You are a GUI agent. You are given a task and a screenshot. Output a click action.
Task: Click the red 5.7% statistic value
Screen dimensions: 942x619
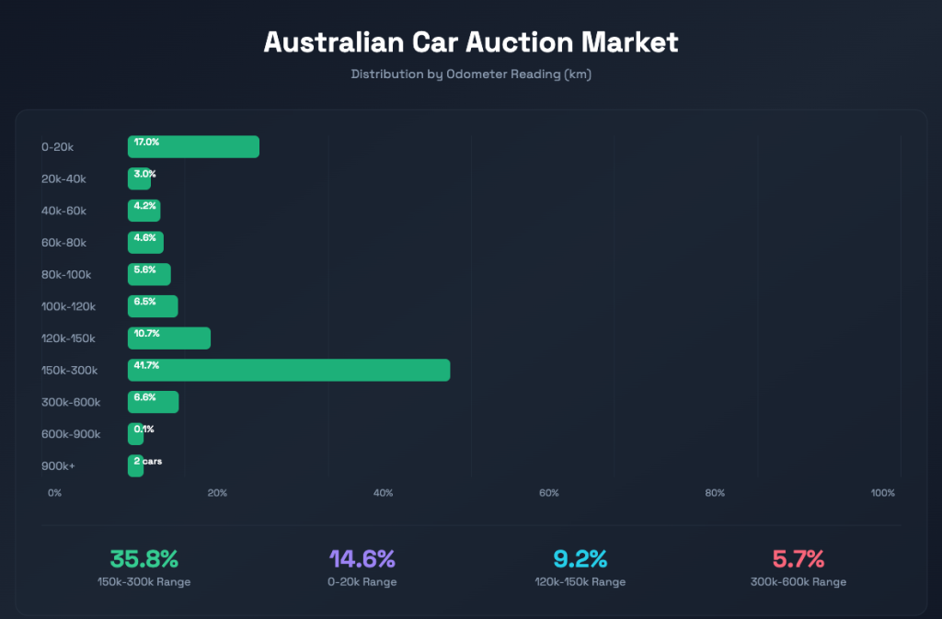coord(798,558)
